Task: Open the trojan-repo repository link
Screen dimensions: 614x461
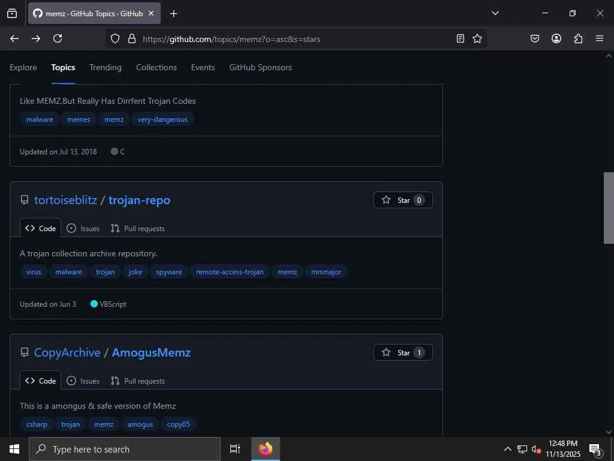Action: 139,200
